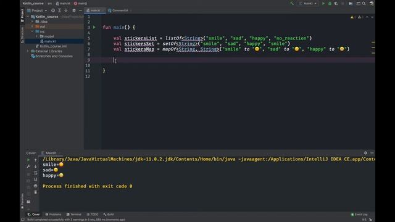Click the run gutter arrow beside fun main
This screenshot has height=222, width=395.
point(94,27)
